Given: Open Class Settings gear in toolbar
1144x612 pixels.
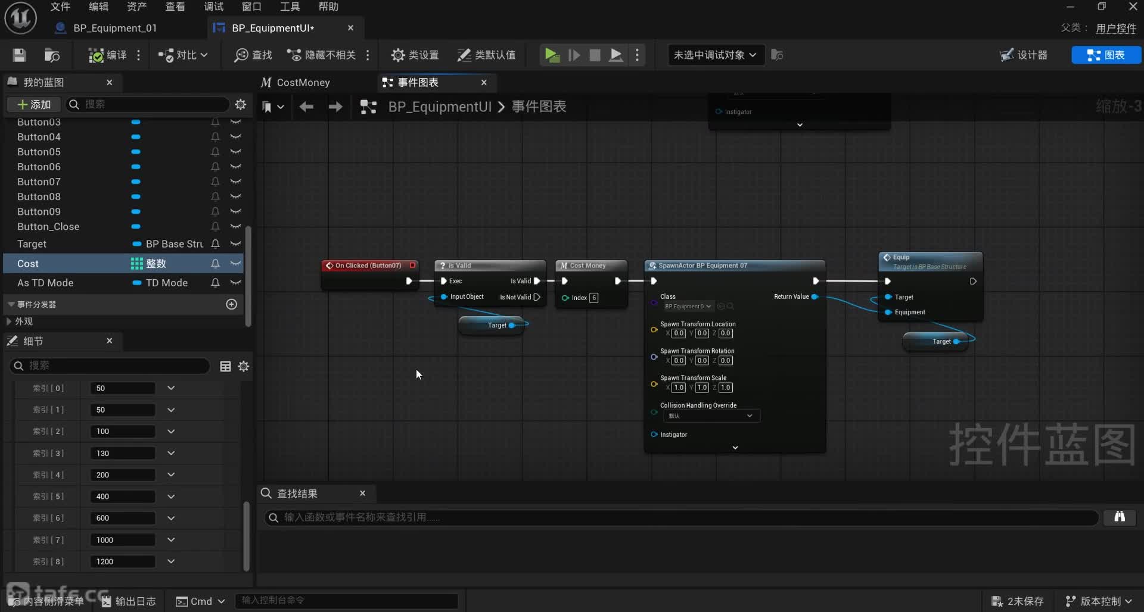Looking at the screenshot, I should pos(397,55).
